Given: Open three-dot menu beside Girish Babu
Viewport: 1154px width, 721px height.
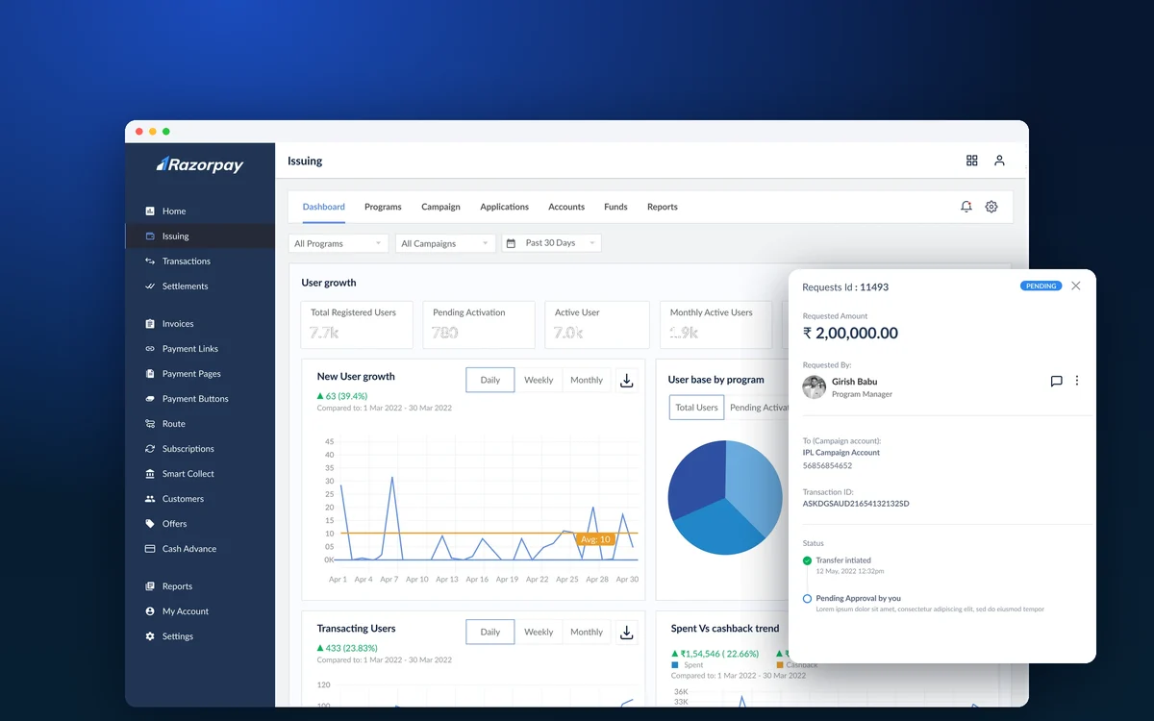Looking at the screenshot, I should [1077, 381].
